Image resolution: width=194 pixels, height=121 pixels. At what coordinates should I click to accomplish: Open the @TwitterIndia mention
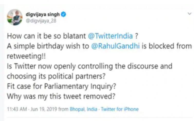pyautogui.click(x=111, y=36)
